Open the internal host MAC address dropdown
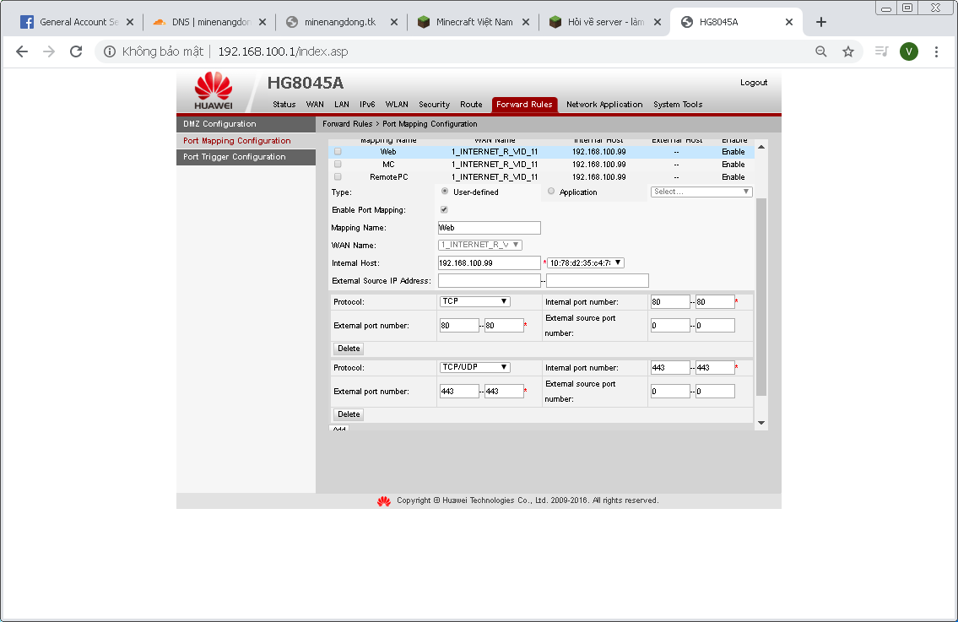Image resolution: width=958 pixels, height=622 pixels. [585, 262]
